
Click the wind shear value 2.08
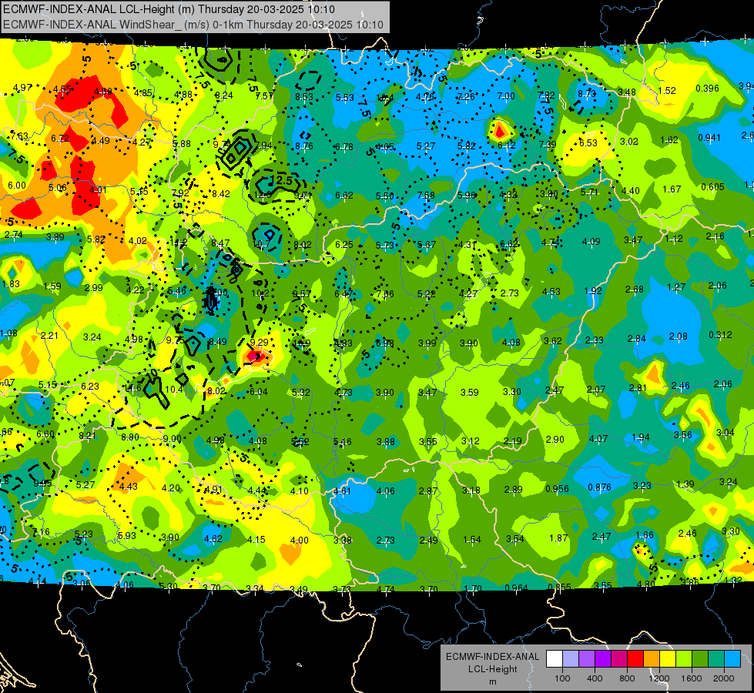point(679,336)
